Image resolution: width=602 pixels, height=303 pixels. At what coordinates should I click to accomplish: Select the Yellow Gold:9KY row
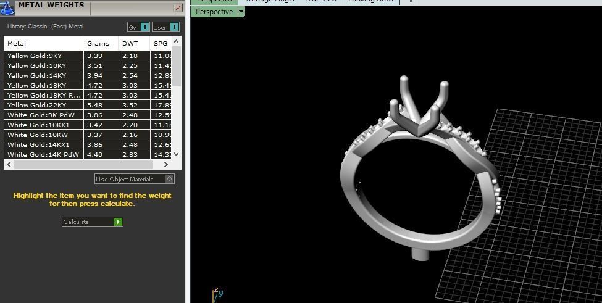88,56
